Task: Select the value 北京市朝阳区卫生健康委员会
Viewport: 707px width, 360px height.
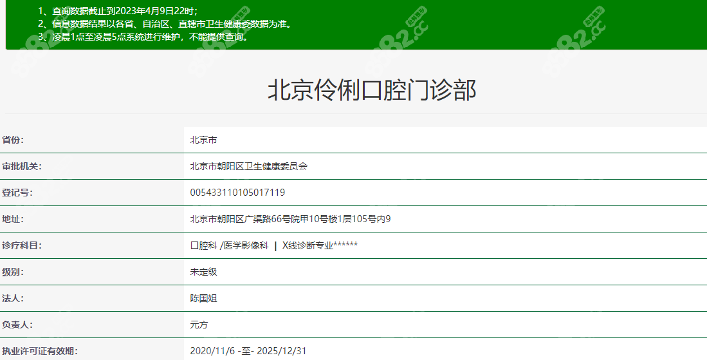Action: tap(248, 166)
